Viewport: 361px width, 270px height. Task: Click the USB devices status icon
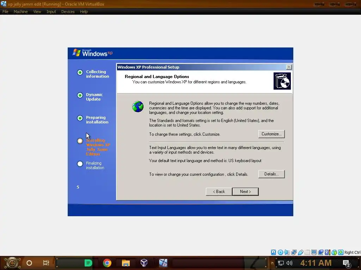pos(300,252)
